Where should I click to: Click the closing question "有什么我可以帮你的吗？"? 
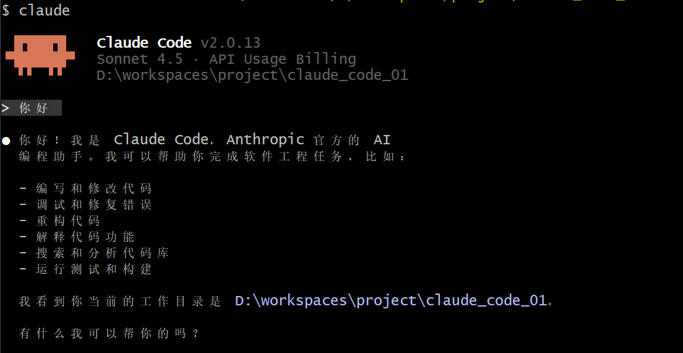coord(109,333)
